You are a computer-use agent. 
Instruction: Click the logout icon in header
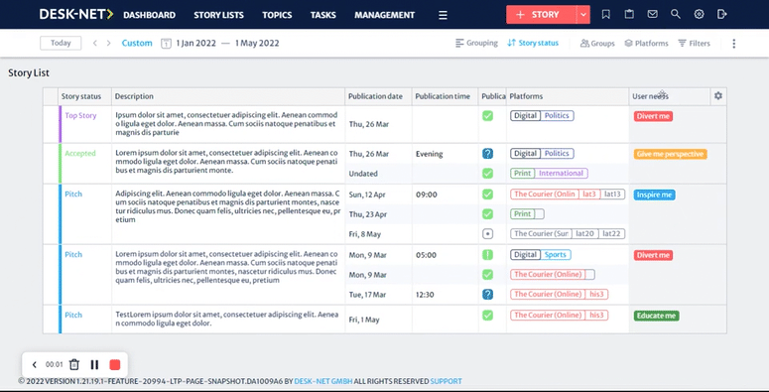pos(722,15)
